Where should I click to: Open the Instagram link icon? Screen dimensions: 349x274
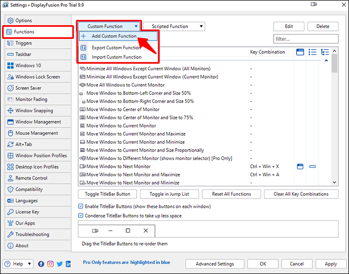[50, 264]
